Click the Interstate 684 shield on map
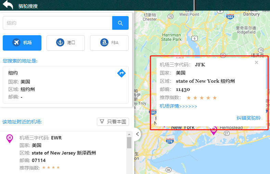This screenshot has width=270, height=174. [x=230, y=17]
